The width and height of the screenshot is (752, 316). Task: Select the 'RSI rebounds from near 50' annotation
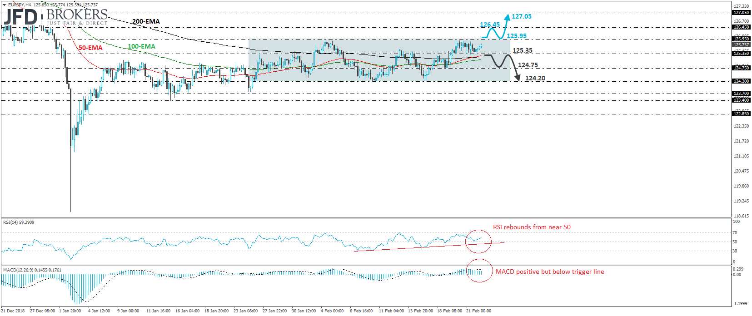point(532,227)
